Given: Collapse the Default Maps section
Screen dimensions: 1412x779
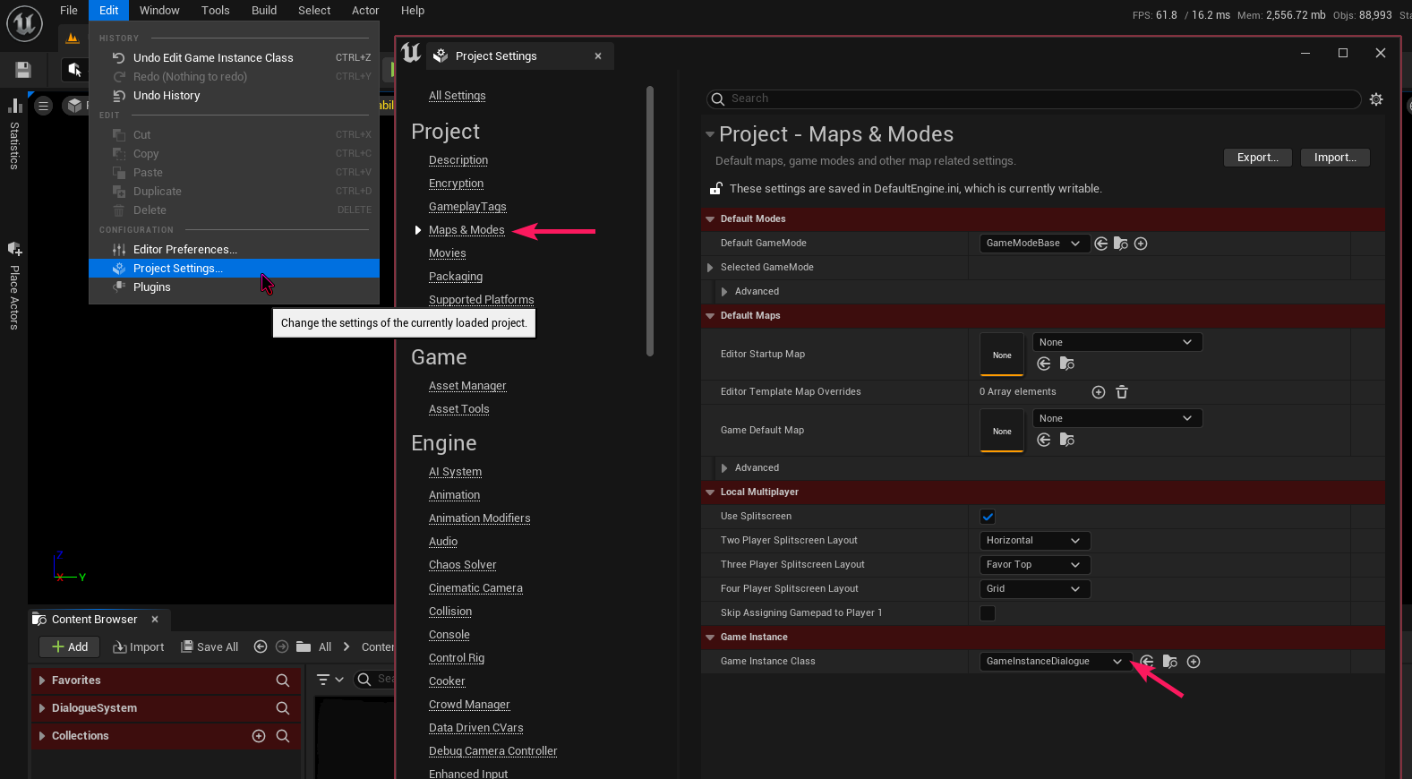Looking at the screenshot, I should [x=710, y=316].
